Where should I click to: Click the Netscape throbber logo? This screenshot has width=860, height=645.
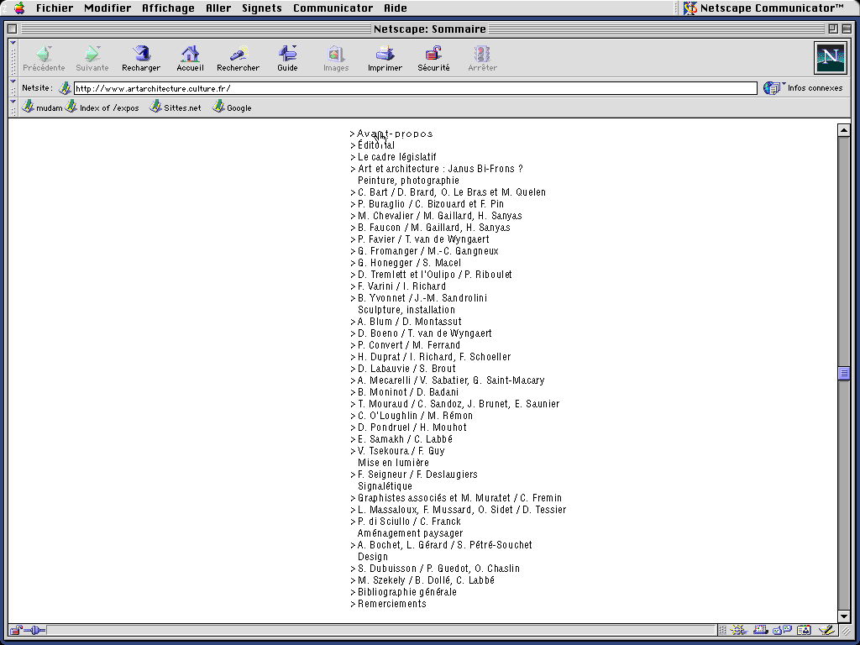[x=830, y=57]
